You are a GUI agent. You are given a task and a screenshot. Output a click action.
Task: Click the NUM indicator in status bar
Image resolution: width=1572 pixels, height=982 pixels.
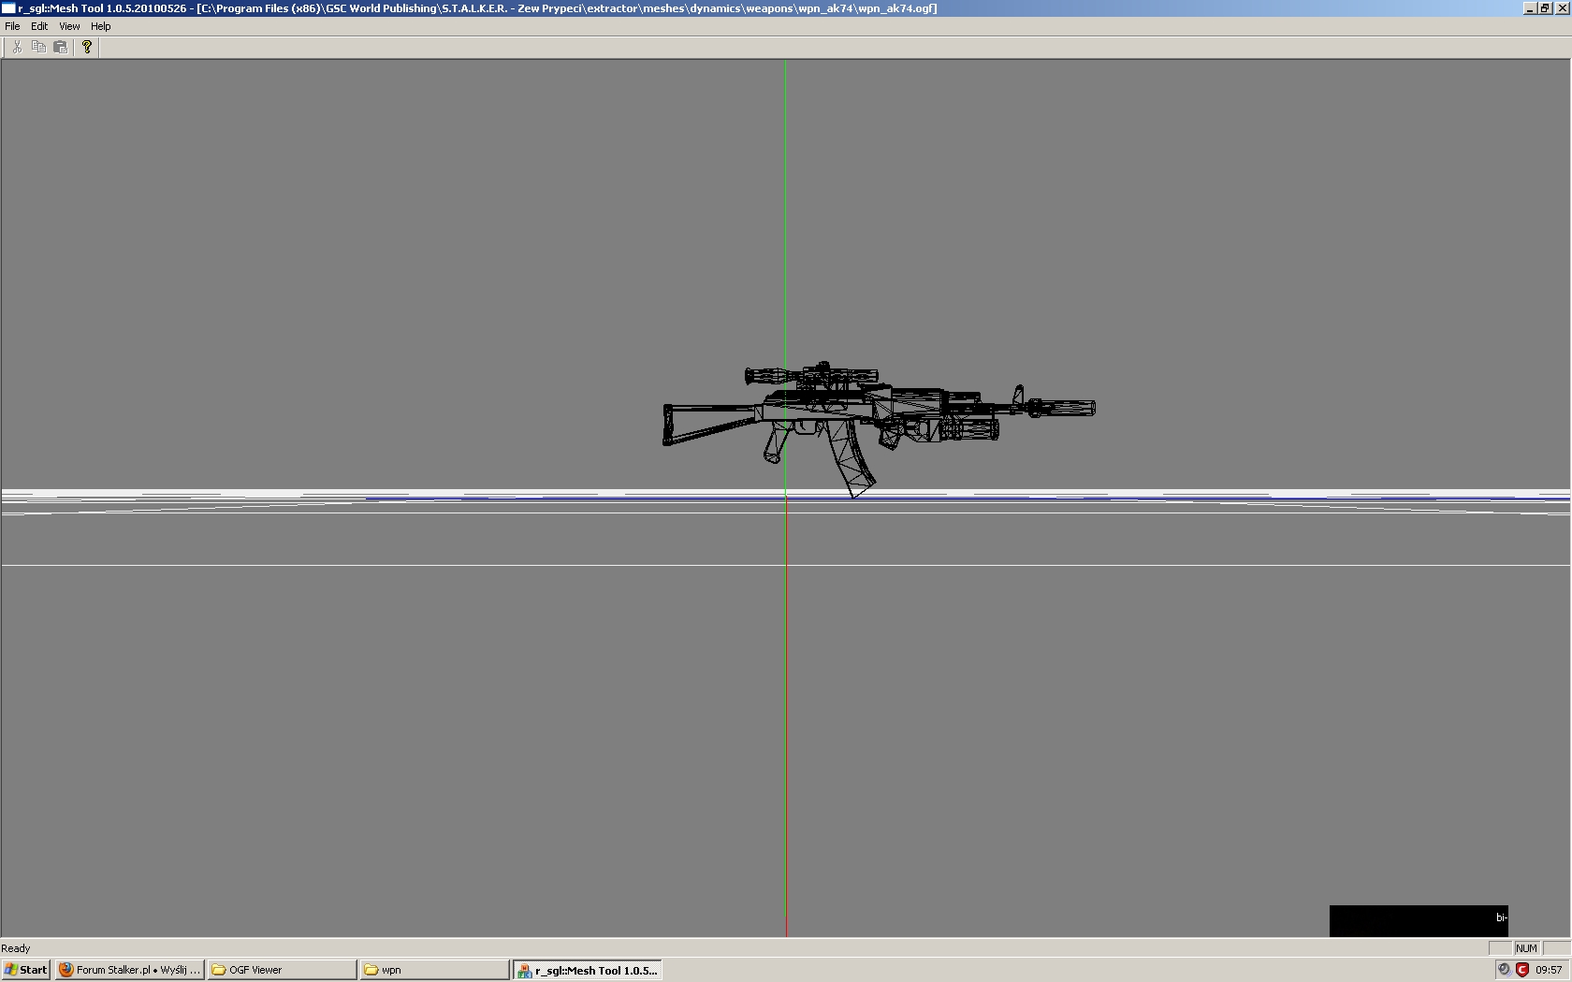[1526, 948]
